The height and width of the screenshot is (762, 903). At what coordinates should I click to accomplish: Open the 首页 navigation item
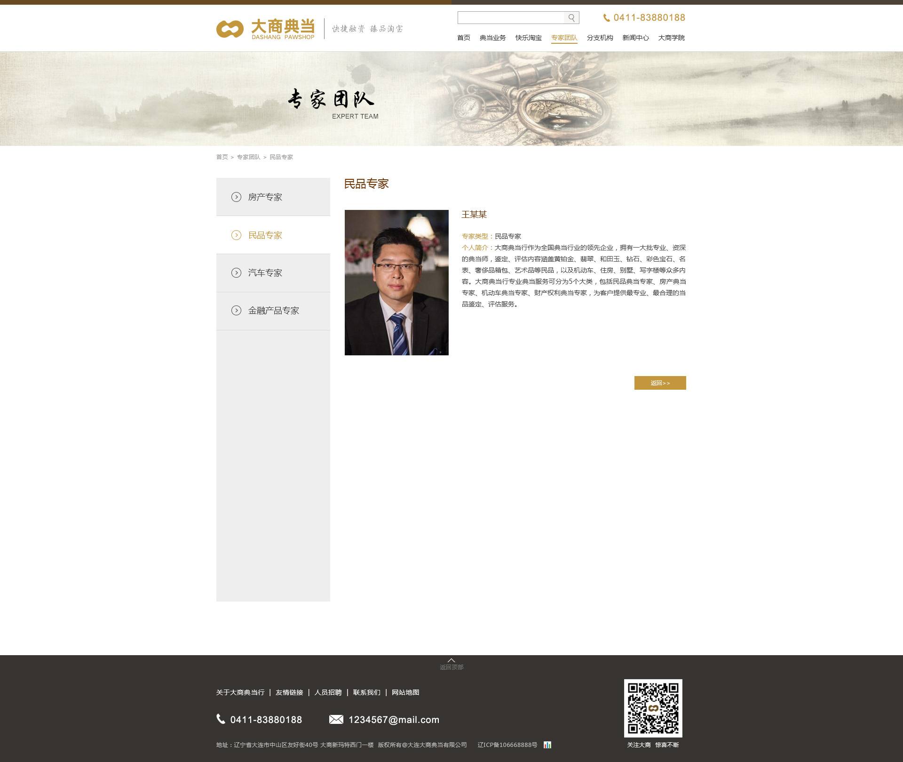(463, 38)
